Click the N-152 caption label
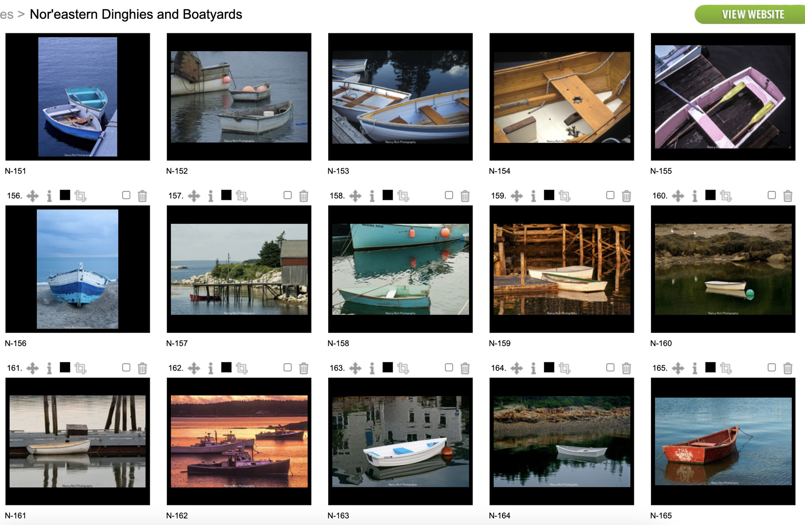This screenshot has height=525, width=805. point(177,171)
